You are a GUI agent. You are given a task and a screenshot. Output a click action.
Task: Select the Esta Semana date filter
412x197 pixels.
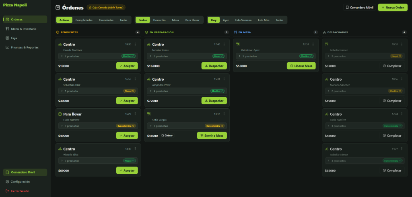coord(243,20)
